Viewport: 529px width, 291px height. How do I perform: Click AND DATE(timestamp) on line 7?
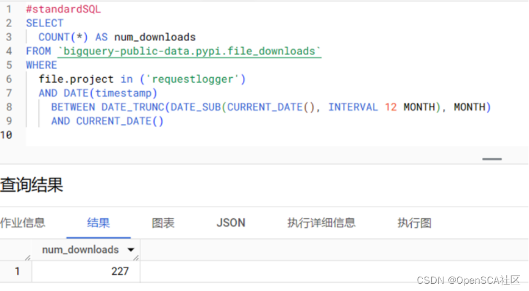pyautogui.click(x=98, y=93)
